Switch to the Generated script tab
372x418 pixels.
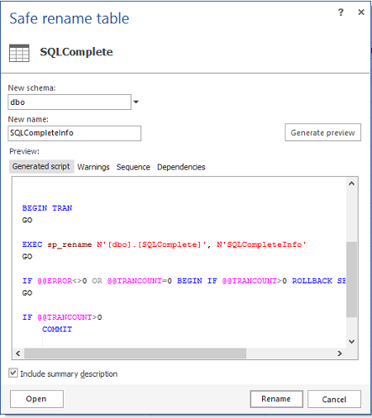click(41, 167)
